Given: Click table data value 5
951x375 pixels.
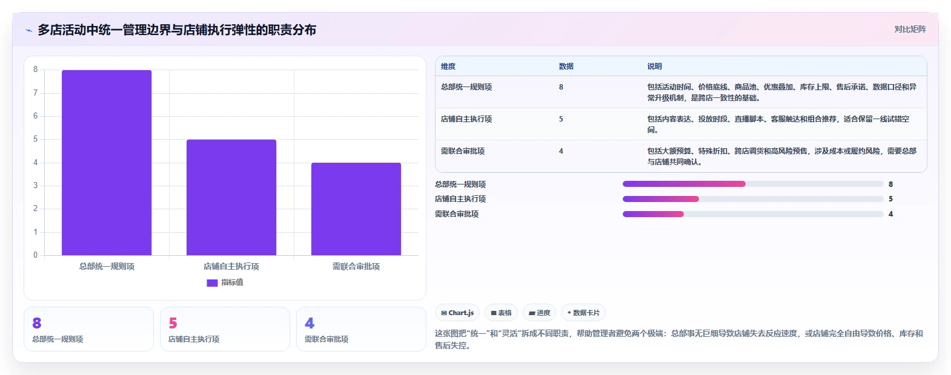Looking at the screenshot, I should pos(561,119).
